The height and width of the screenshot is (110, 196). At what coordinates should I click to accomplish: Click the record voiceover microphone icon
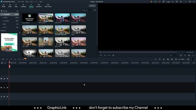(164, 59)
